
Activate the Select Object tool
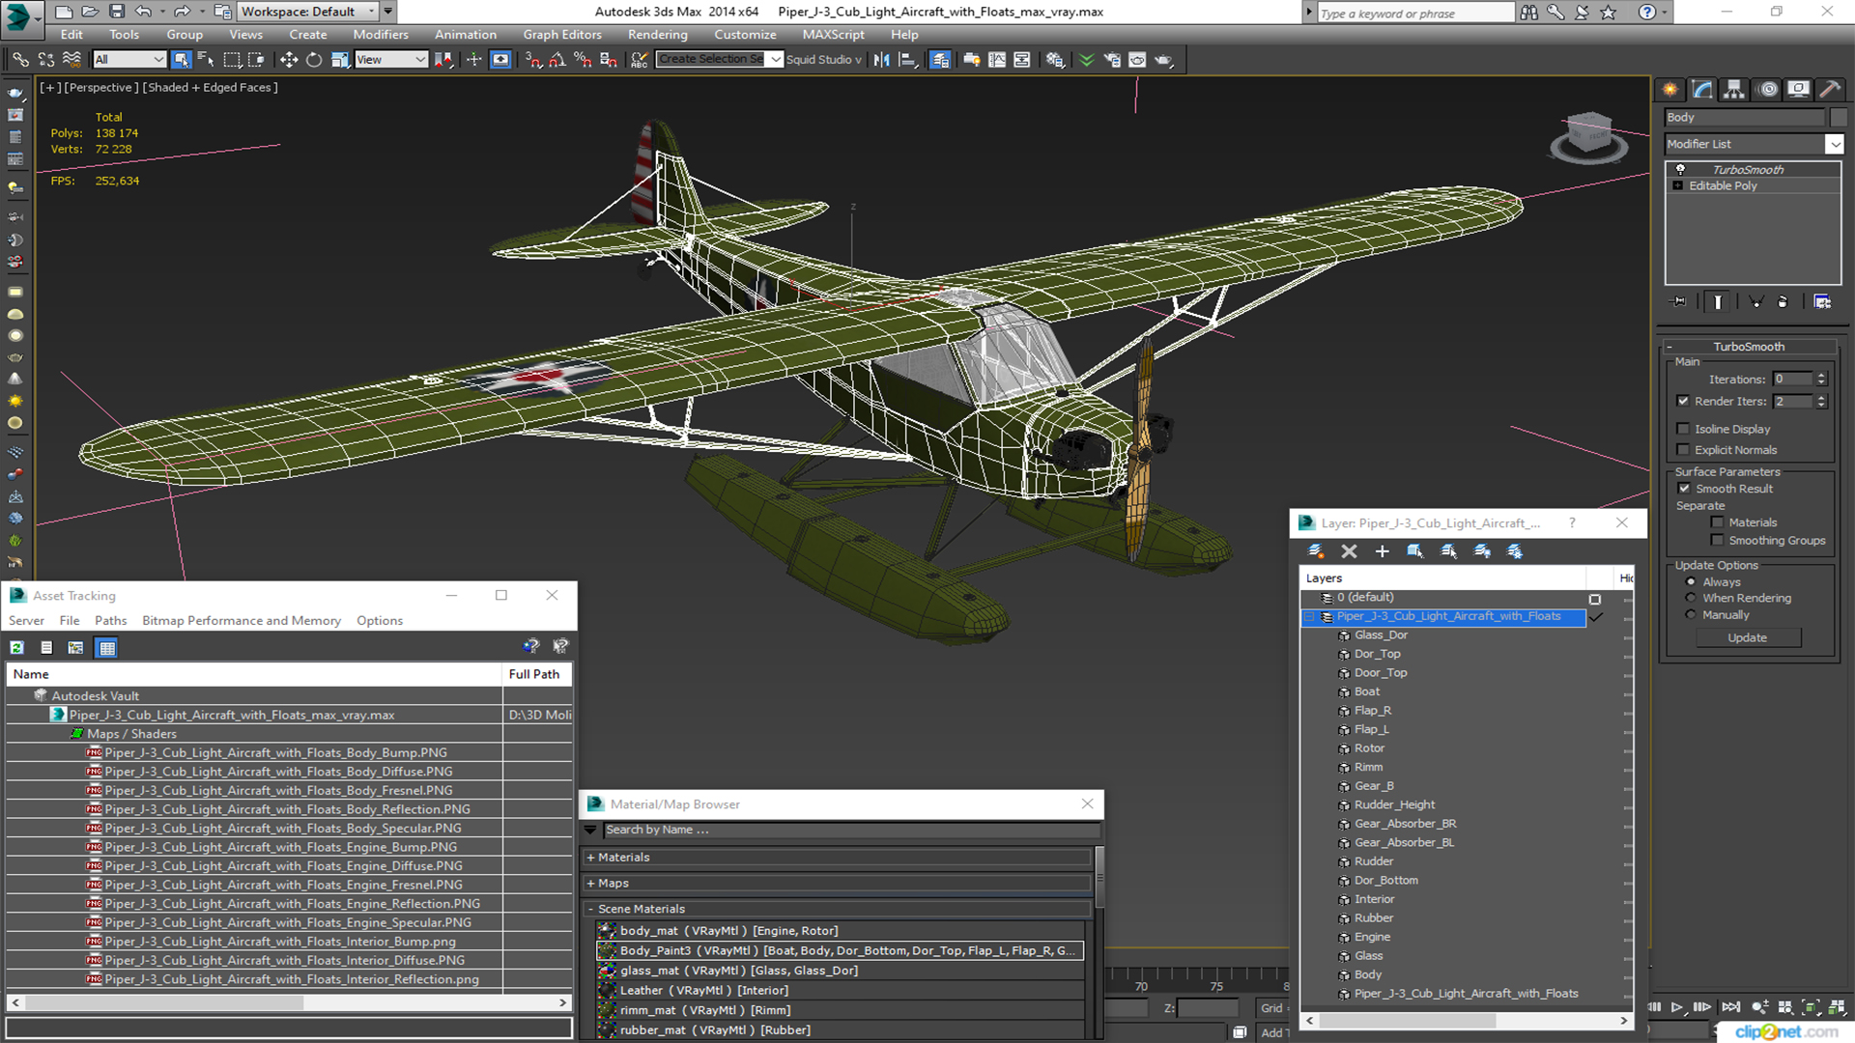[x=181, y=60]
